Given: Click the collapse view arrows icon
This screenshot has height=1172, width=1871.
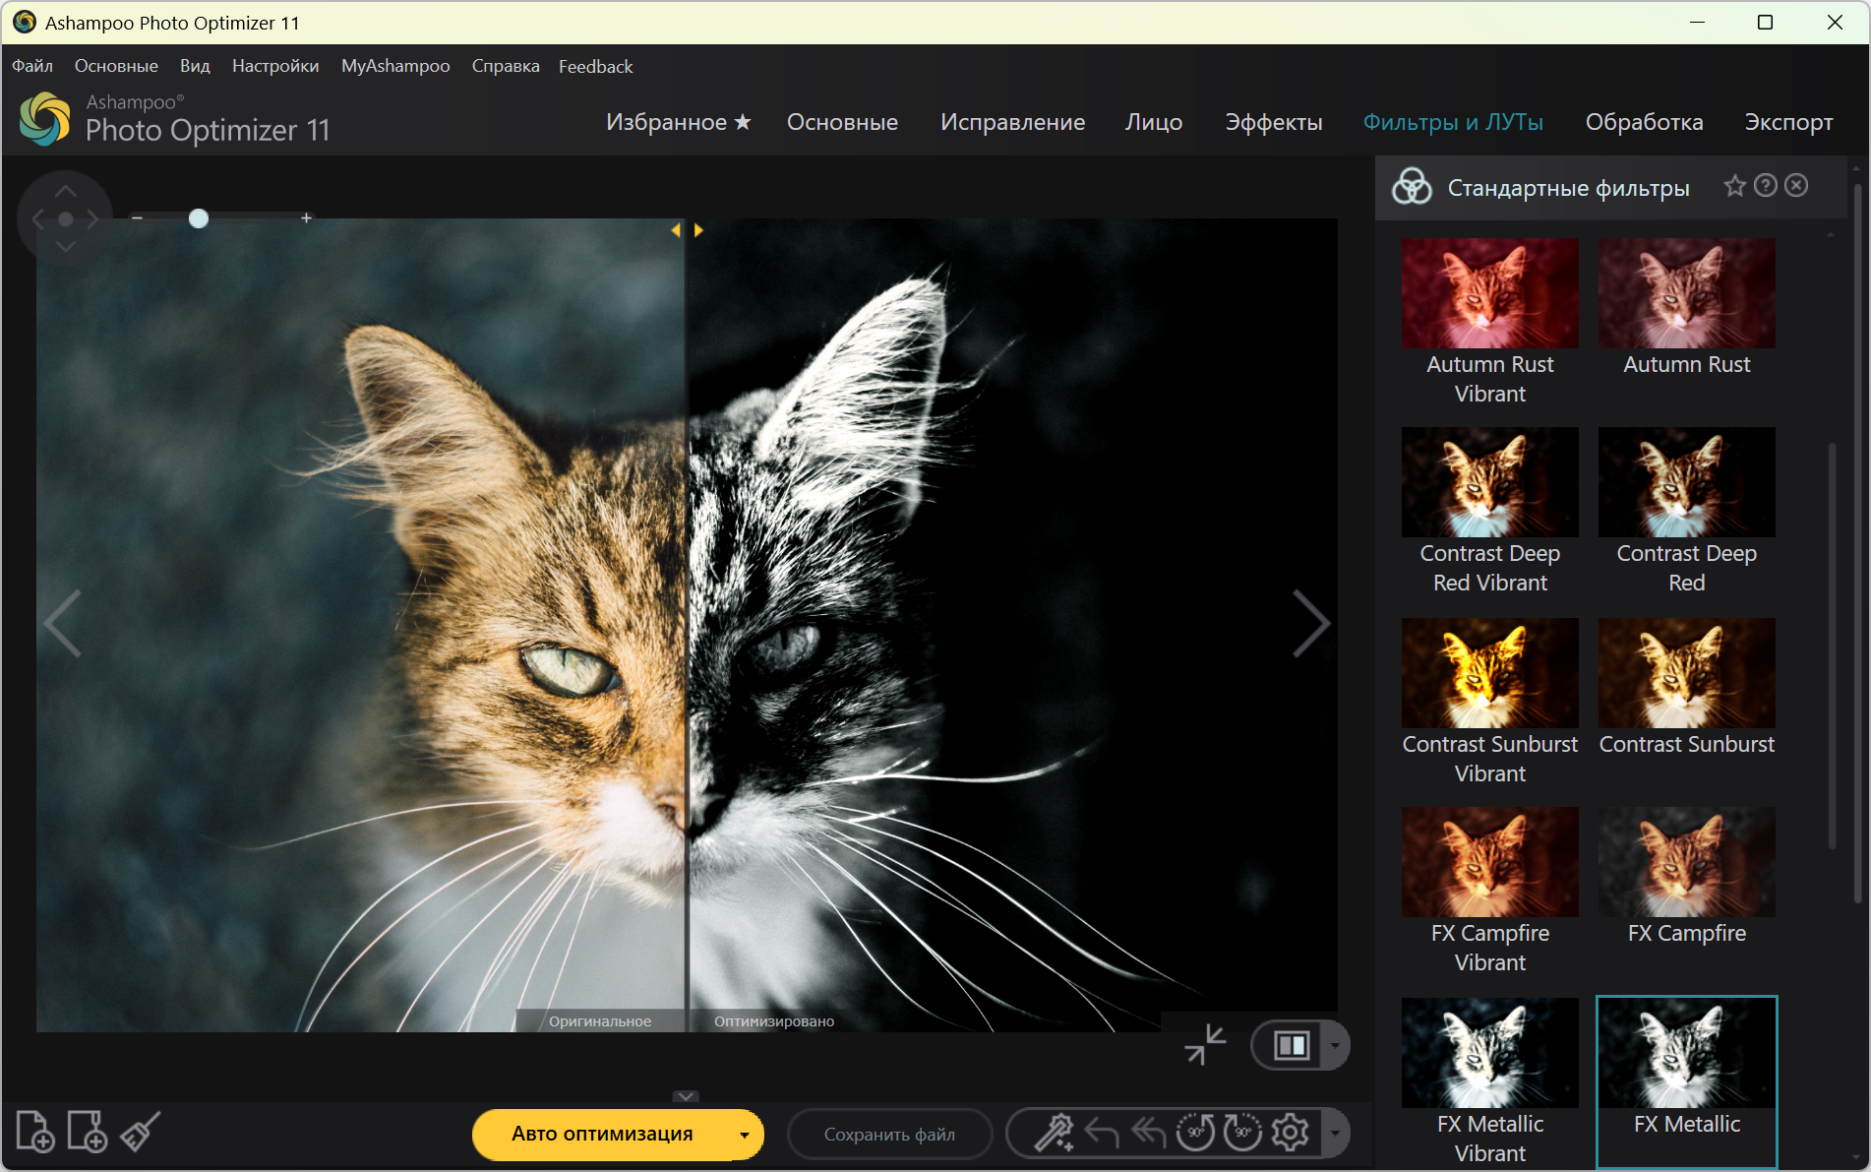Looking at the screenshot, I should pyautogui.click(x=1205, y=1044).
